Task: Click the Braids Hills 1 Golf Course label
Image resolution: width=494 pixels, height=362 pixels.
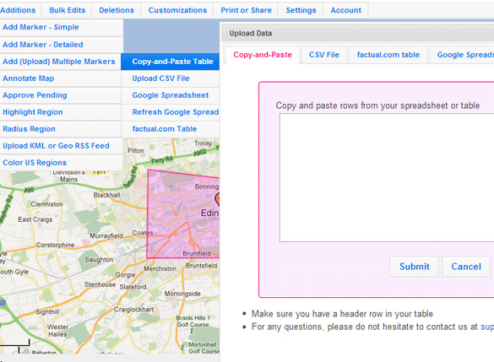Action: click(x=193, y=321)
